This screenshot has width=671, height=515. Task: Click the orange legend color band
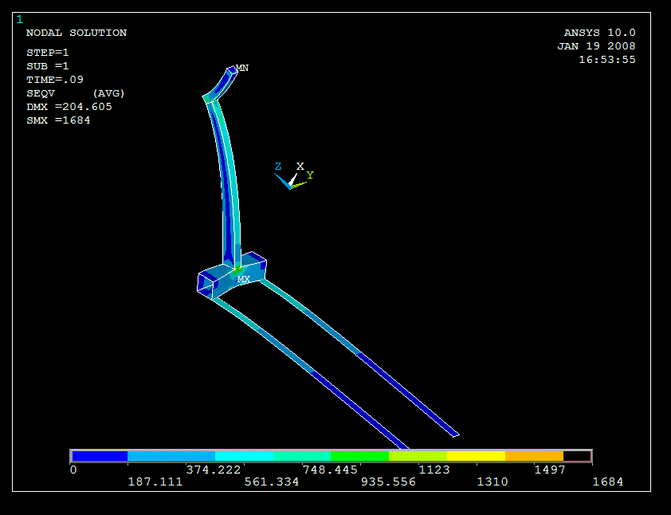point(534,456)
